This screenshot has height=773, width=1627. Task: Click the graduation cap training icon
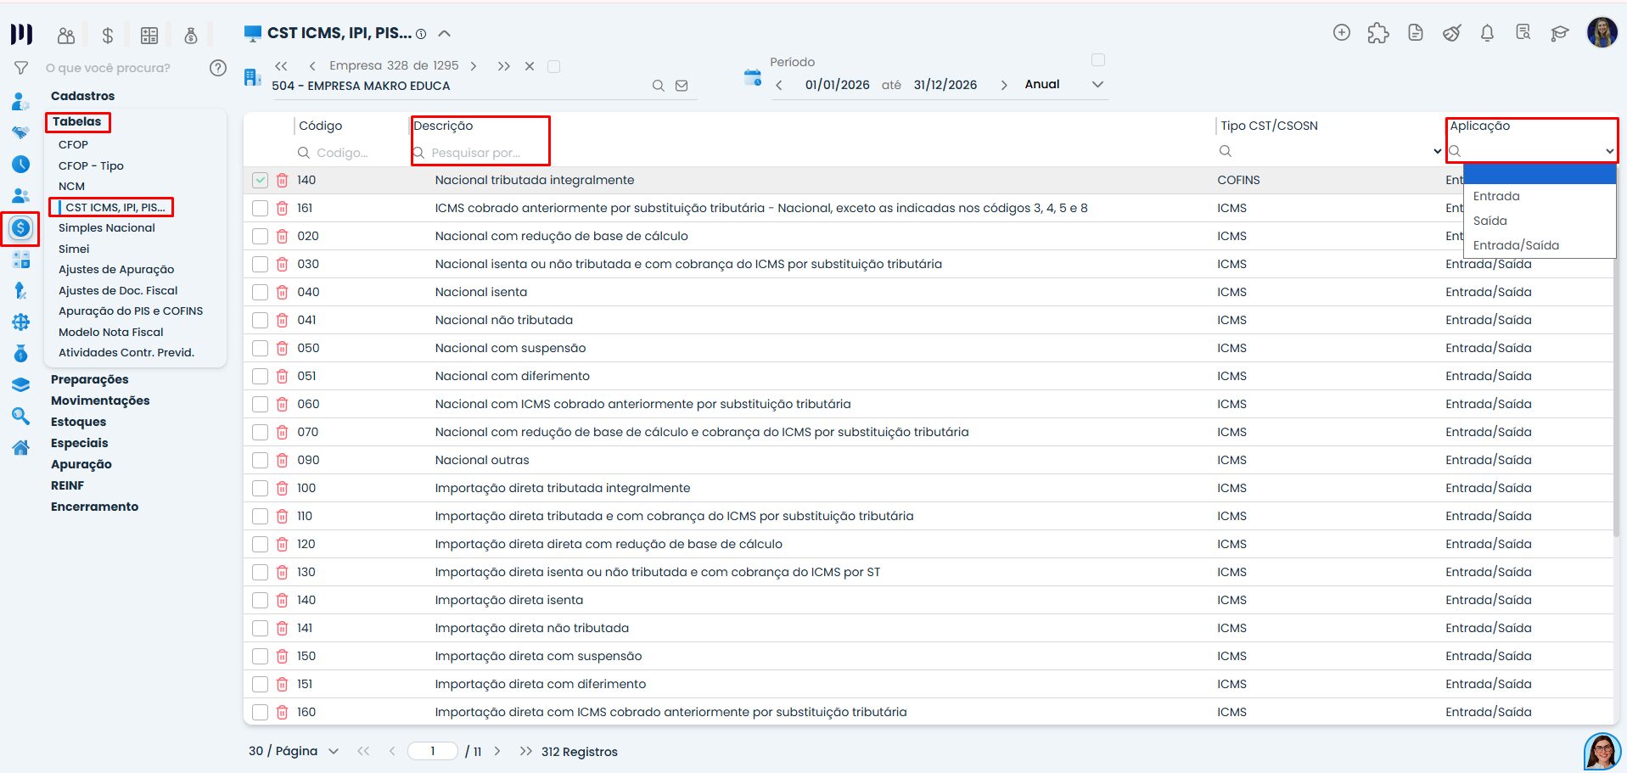click(x=1559, y=33)
